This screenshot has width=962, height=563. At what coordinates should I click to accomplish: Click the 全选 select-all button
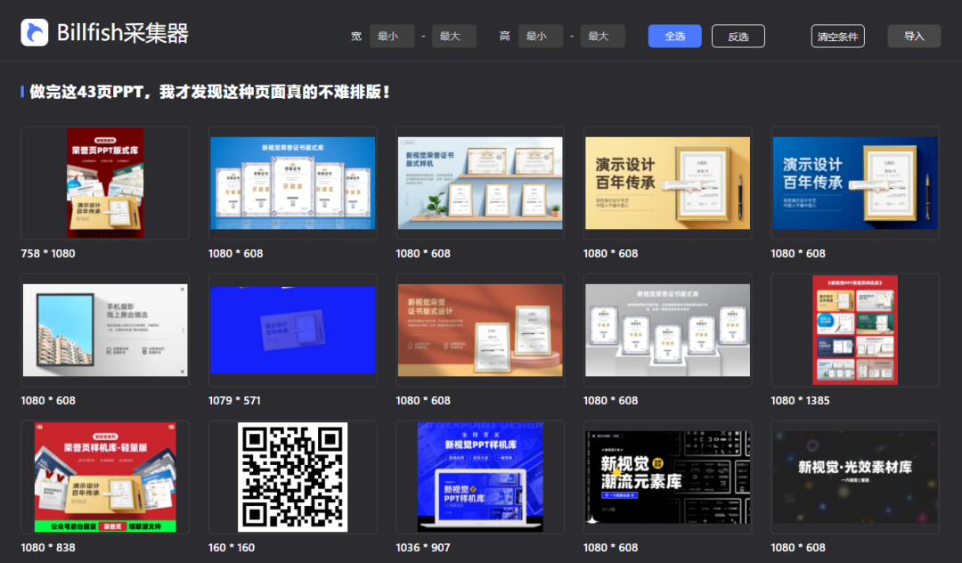pyautogui.click(x=675, y=37)
